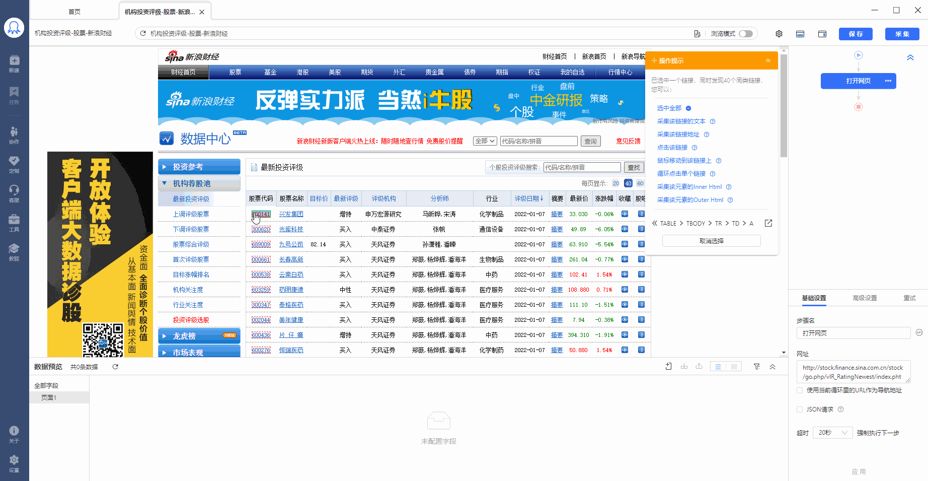Click the 定制 sidebar icon
This screenshot has width=928, height=481.
[14, 164]
